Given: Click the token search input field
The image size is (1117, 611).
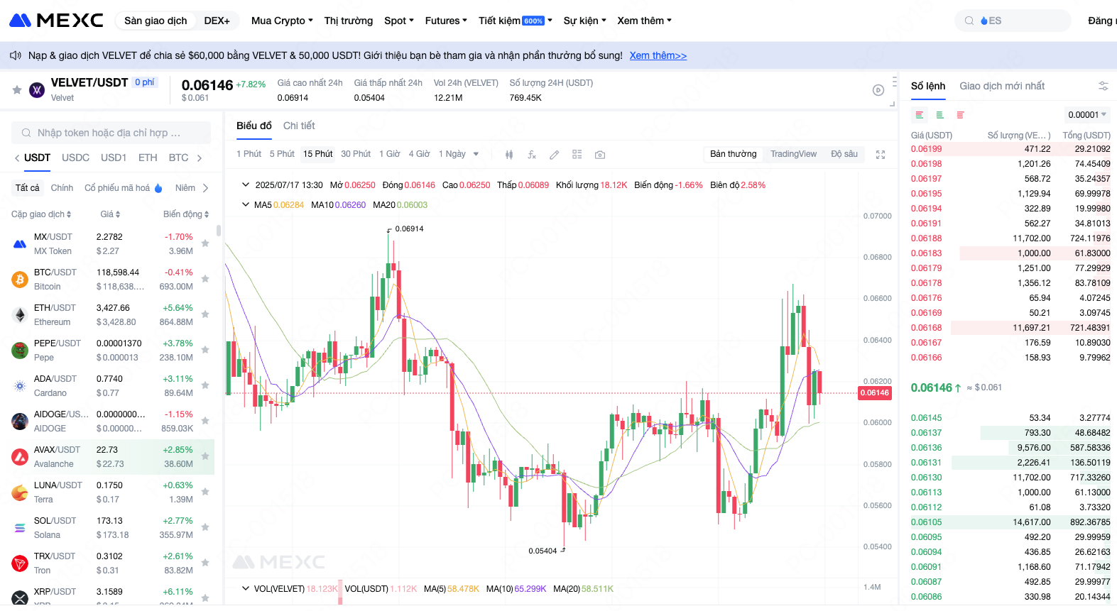Looking at the screenshot, I should click(x=111, y=133).
